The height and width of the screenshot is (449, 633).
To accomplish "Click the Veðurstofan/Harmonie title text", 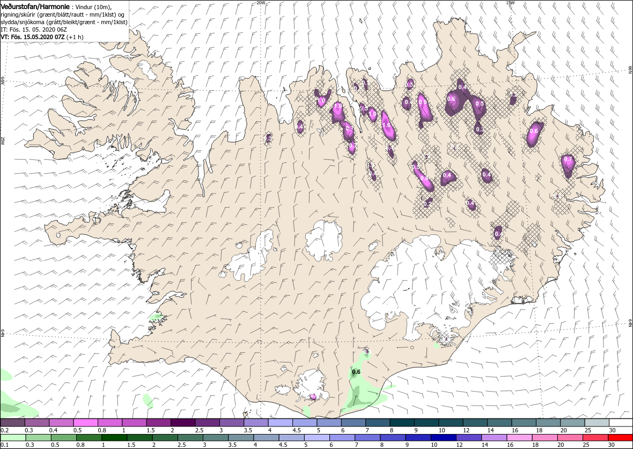I will 35,7.
